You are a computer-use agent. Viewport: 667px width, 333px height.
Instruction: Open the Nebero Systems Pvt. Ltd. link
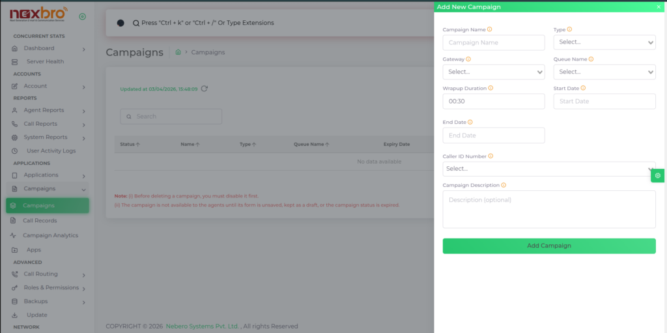[202, 326]
